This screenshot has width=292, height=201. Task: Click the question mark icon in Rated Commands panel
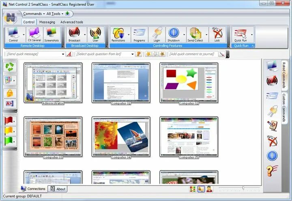click(x=272, y=171)
